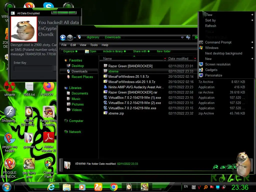Open the hamster Box taskbar icon
256x192 pixels.
145,187
